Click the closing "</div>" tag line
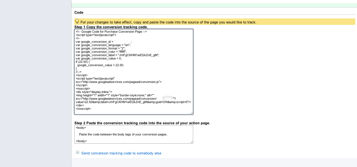The width and height of the screenshot is (357, 167). coord(80,105)
